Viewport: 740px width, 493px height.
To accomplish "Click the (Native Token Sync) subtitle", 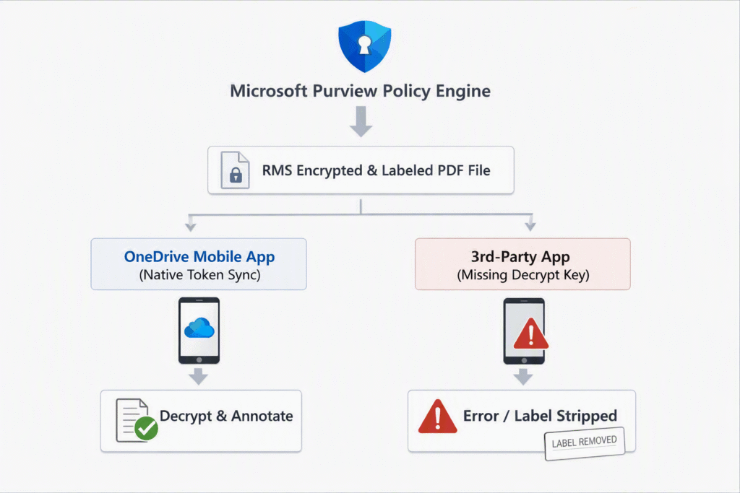I will point(199,275).
